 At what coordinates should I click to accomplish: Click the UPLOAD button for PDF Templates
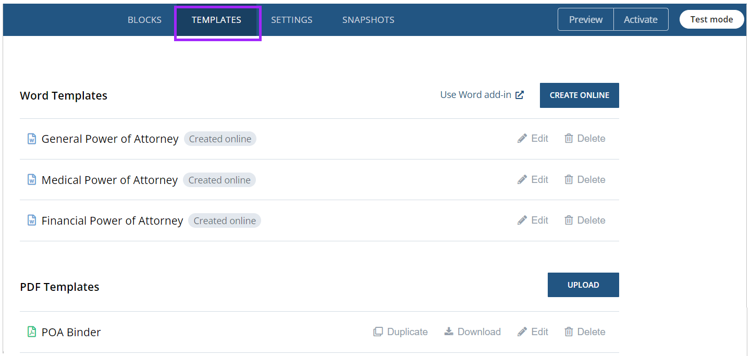(583, 285)
